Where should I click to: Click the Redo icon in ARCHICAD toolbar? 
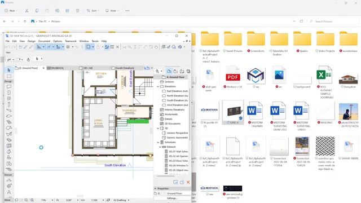tap(14, 47)
